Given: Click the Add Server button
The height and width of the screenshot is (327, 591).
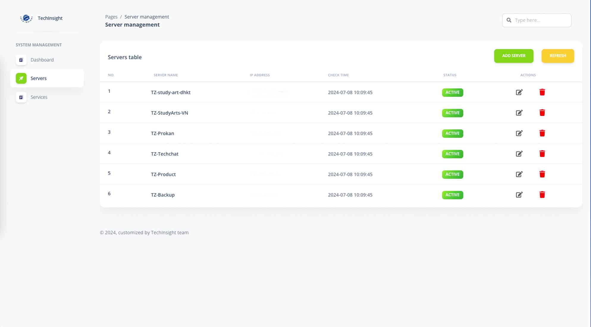Looking at the screenshot, I should [514, 56].
